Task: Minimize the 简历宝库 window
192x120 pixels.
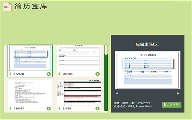Action: (180, 2)
